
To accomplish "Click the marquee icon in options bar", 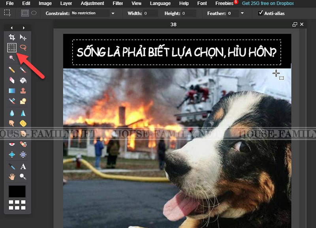I will tap(7, 13).
